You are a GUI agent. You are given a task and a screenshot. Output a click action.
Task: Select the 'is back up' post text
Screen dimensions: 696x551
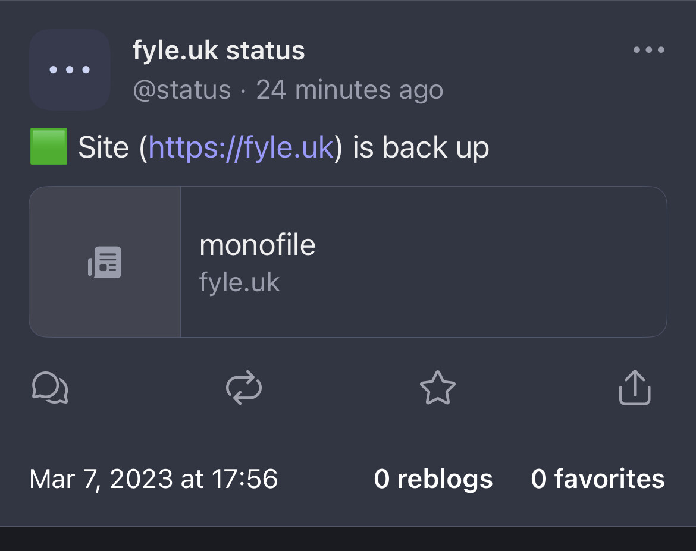click(421, 147)
